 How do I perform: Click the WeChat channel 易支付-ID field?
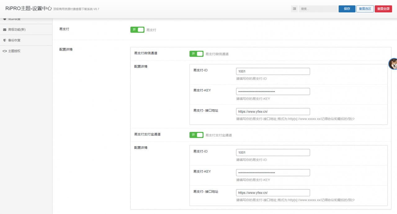tap(273, 72)
